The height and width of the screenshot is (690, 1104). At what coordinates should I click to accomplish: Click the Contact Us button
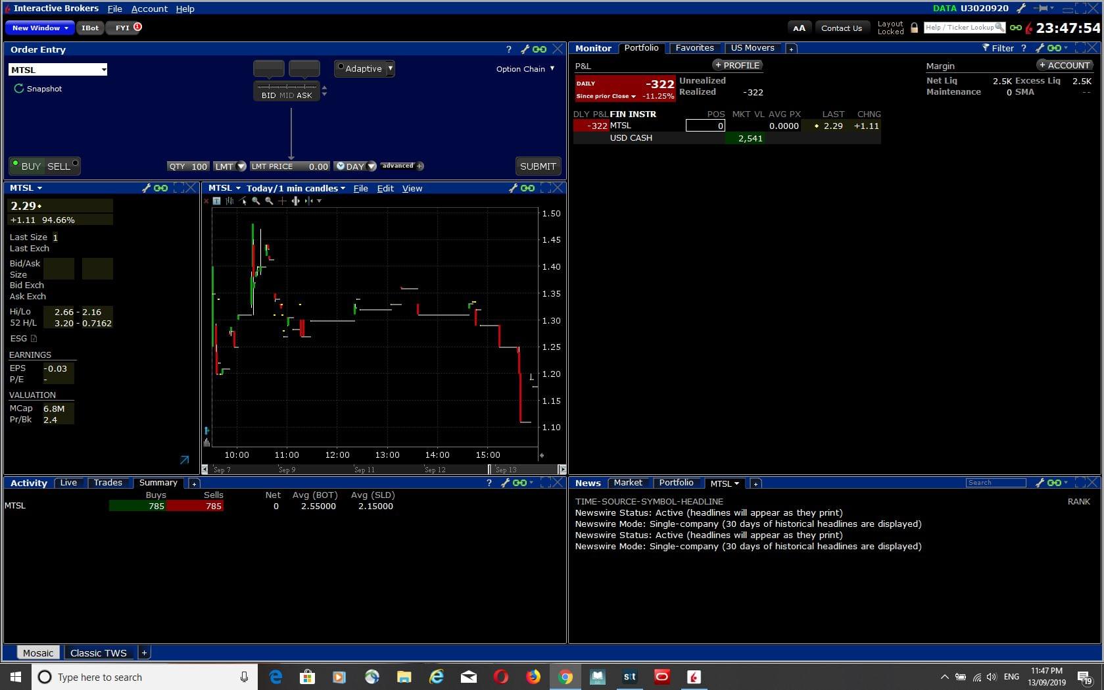point(841,28)
